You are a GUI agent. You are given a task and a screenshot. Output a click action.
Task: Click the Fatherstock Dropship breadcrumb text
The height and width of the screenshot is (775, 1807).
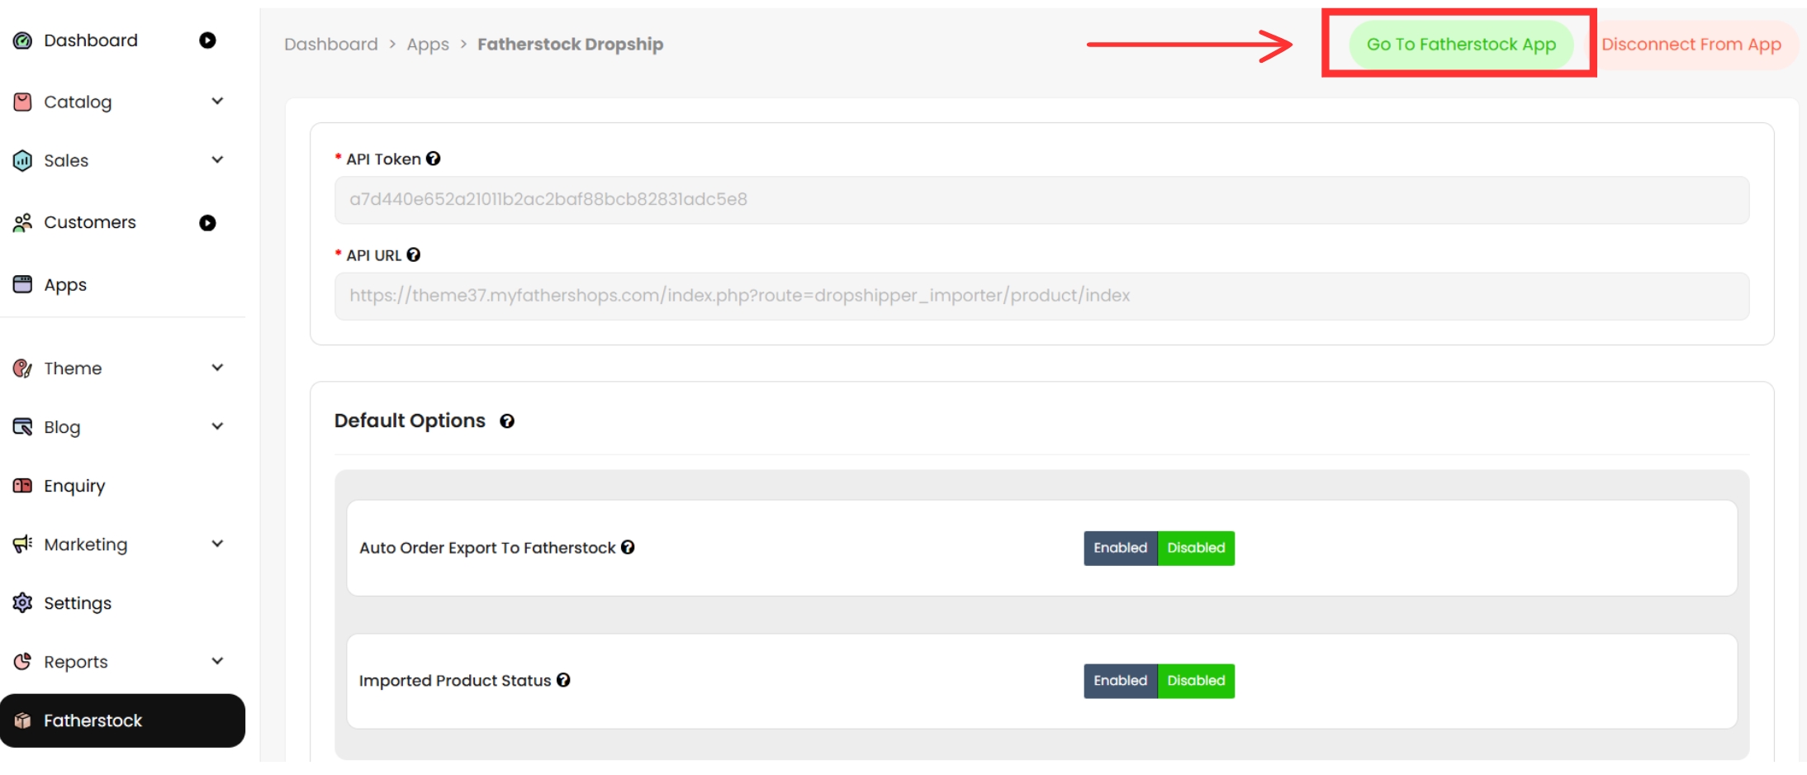click(571, 45)
